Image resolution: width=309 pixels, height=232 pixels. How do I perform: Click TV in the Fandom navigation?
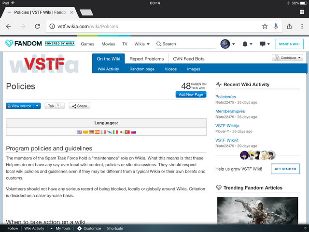point(125,44)
